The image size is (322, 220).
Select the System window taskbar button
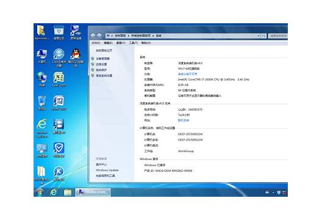[x=93, y=193]
